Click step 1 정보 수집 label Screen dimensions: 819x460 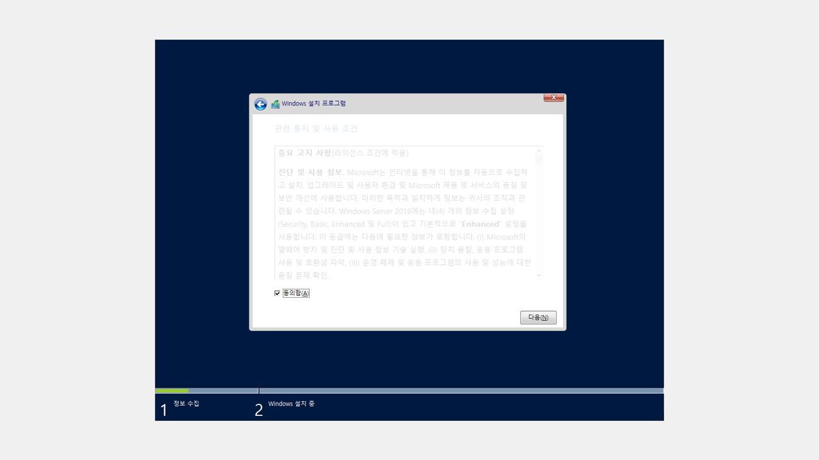[186, 404]
